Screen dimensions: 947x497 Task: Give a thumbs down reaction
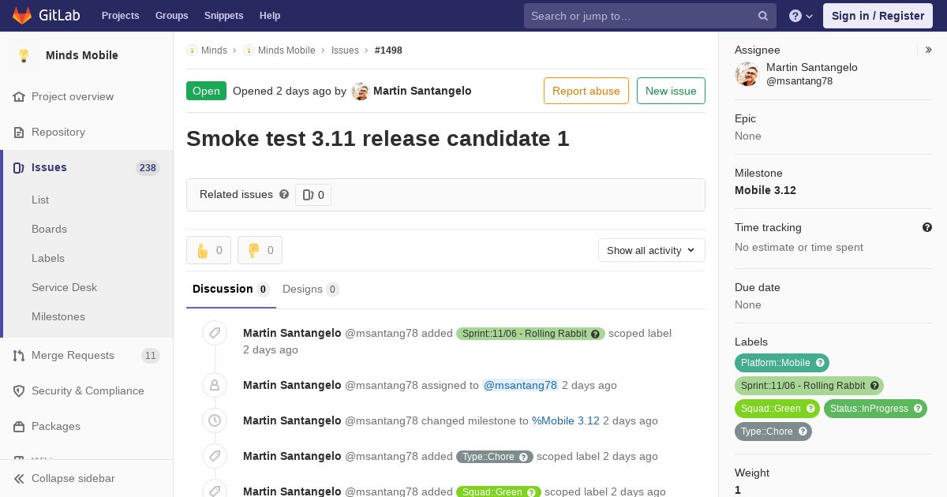(x=260, y=250)
